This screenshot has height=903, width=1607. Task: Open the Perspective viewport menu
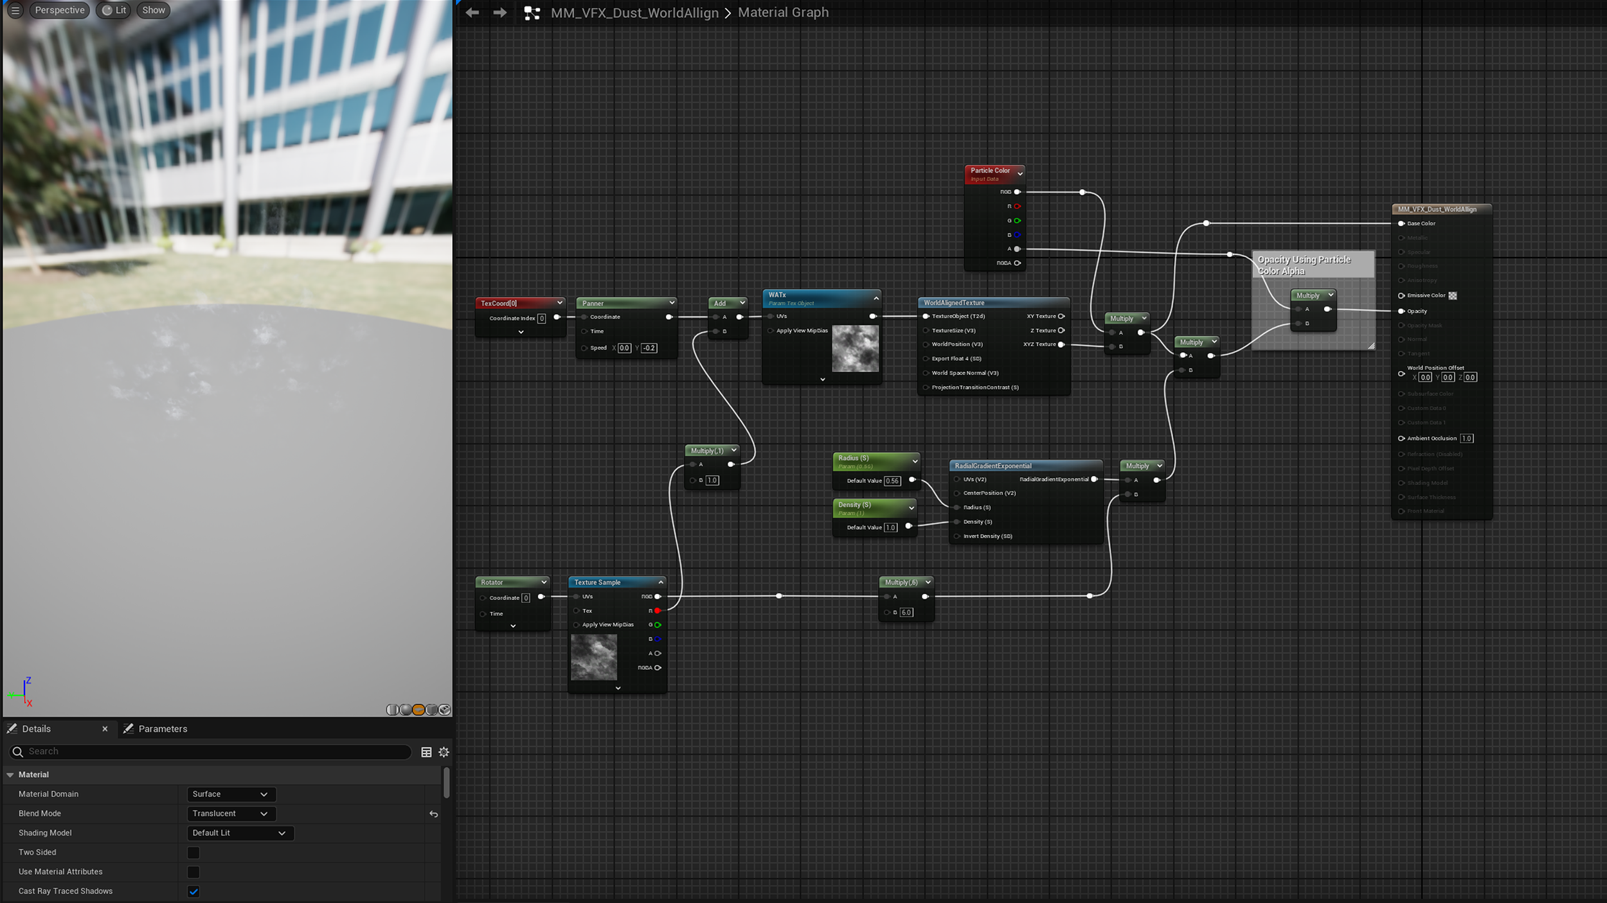(x=60, y=10)
